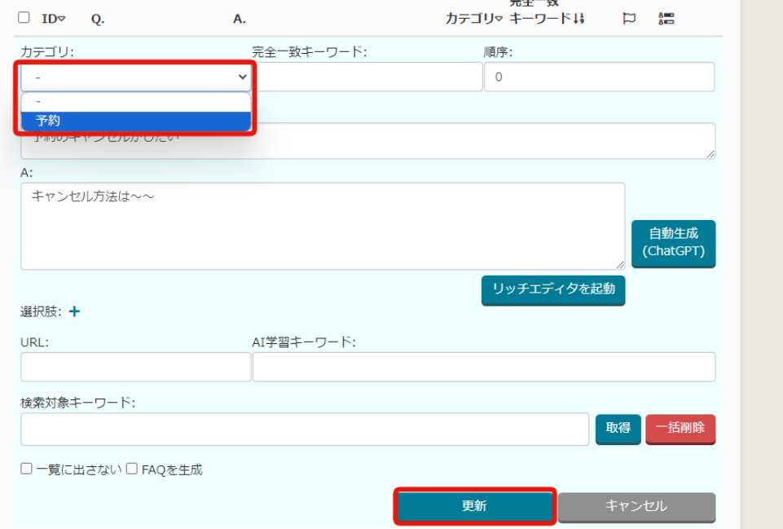This screenshot has width=783, height=529.
Task: Click the 取得 button
Action: [618, 428]
